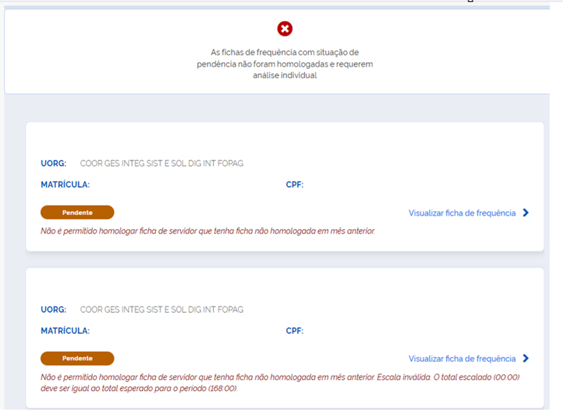Click the Pendente badge in the upper card
Screen dimensions: 563x419
pos(77,213)
